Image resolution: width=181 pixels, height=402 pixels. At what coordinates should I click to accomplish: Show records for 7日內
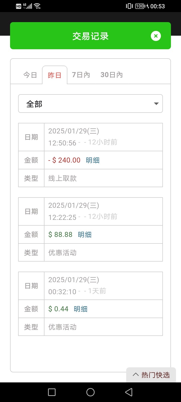81,75
